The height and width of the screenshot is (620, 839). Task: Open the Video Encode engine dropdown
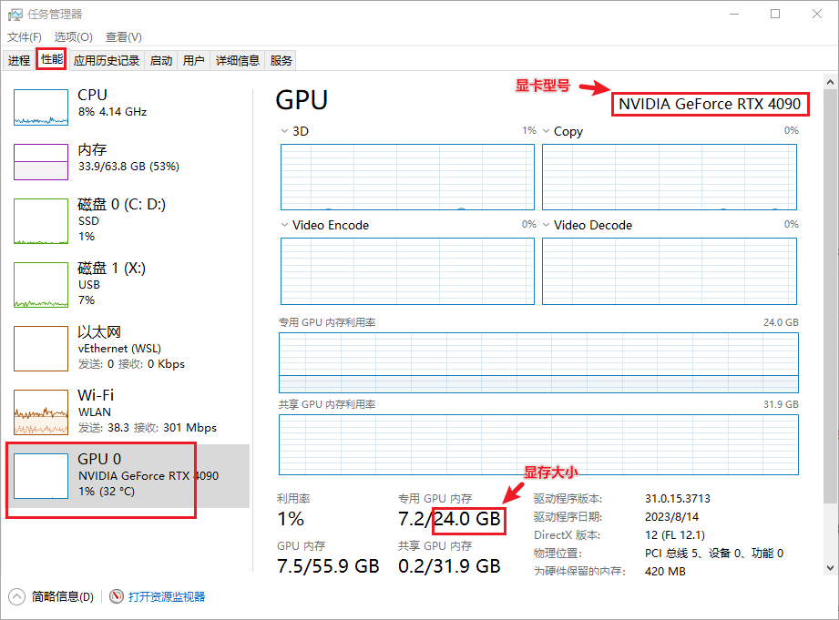click(284, 225)
